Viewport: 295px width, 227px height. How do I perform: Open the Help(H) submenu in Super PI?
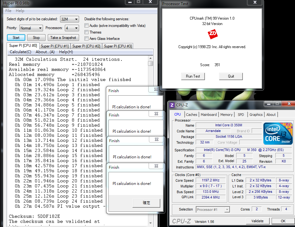[x=66, y=52]
